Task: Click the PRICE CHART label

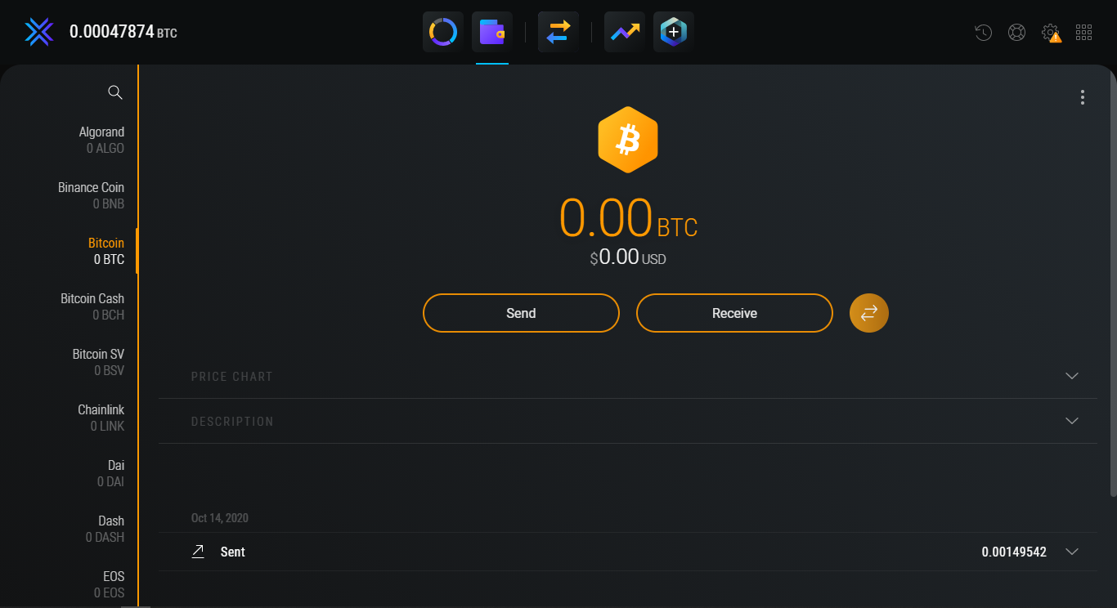Action: click(x=231, y=377)
